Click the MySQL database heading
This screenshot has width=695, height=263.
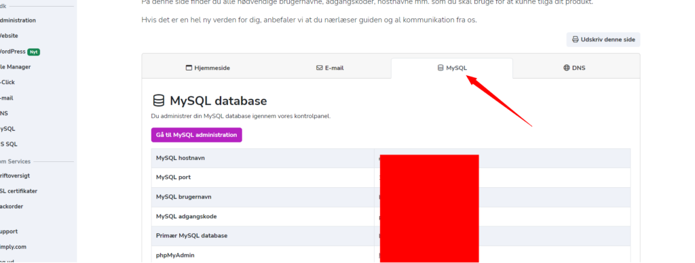[218, 101]
